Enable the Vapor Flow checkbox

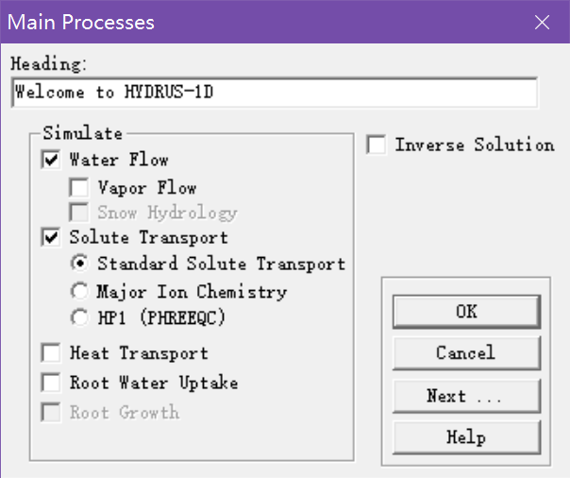[x=79, y=188]
